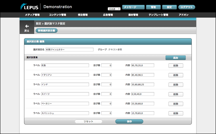Image resolution: width=216 pixels, height=134 pixels.
Task: Open the 受注管理 menu
Action: [x=83, y=15]
